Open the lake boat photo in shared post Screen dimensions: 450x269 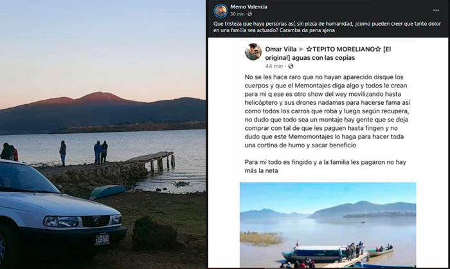point(328,225)
